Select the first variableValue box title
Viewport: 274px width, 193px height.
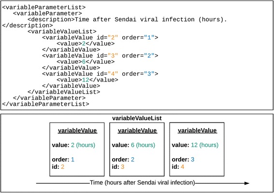pyautogui.click(x=77, y=131)
